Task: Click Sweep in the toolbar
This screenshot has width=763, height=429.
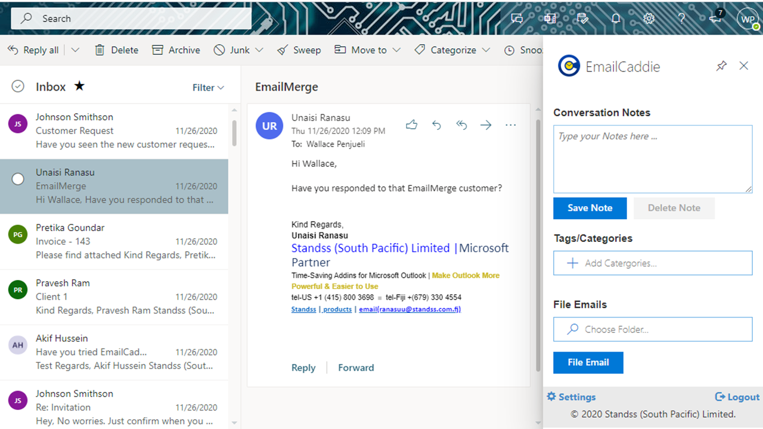Action: click(299, 50)
